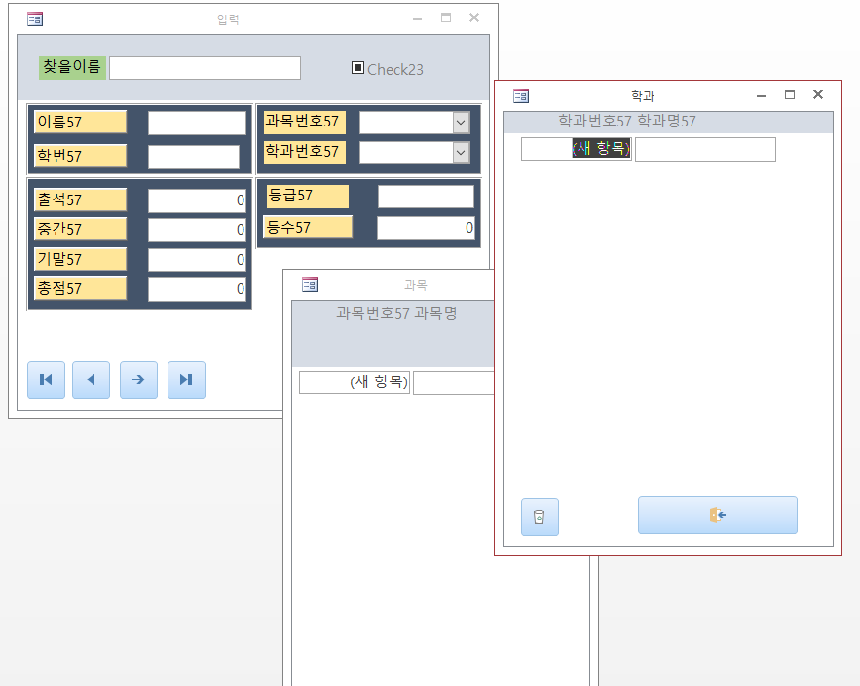Click the trash delete button in 학과 window
This screenshot has width=860, height=686.
coord(540,517)
